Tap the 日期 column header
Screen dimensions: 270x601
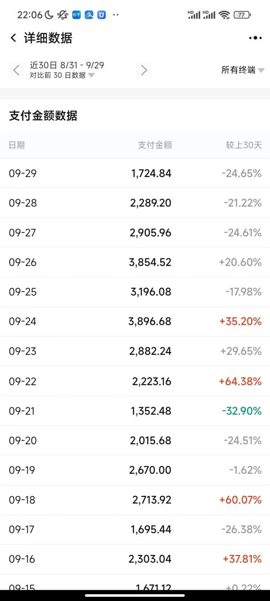17,145
